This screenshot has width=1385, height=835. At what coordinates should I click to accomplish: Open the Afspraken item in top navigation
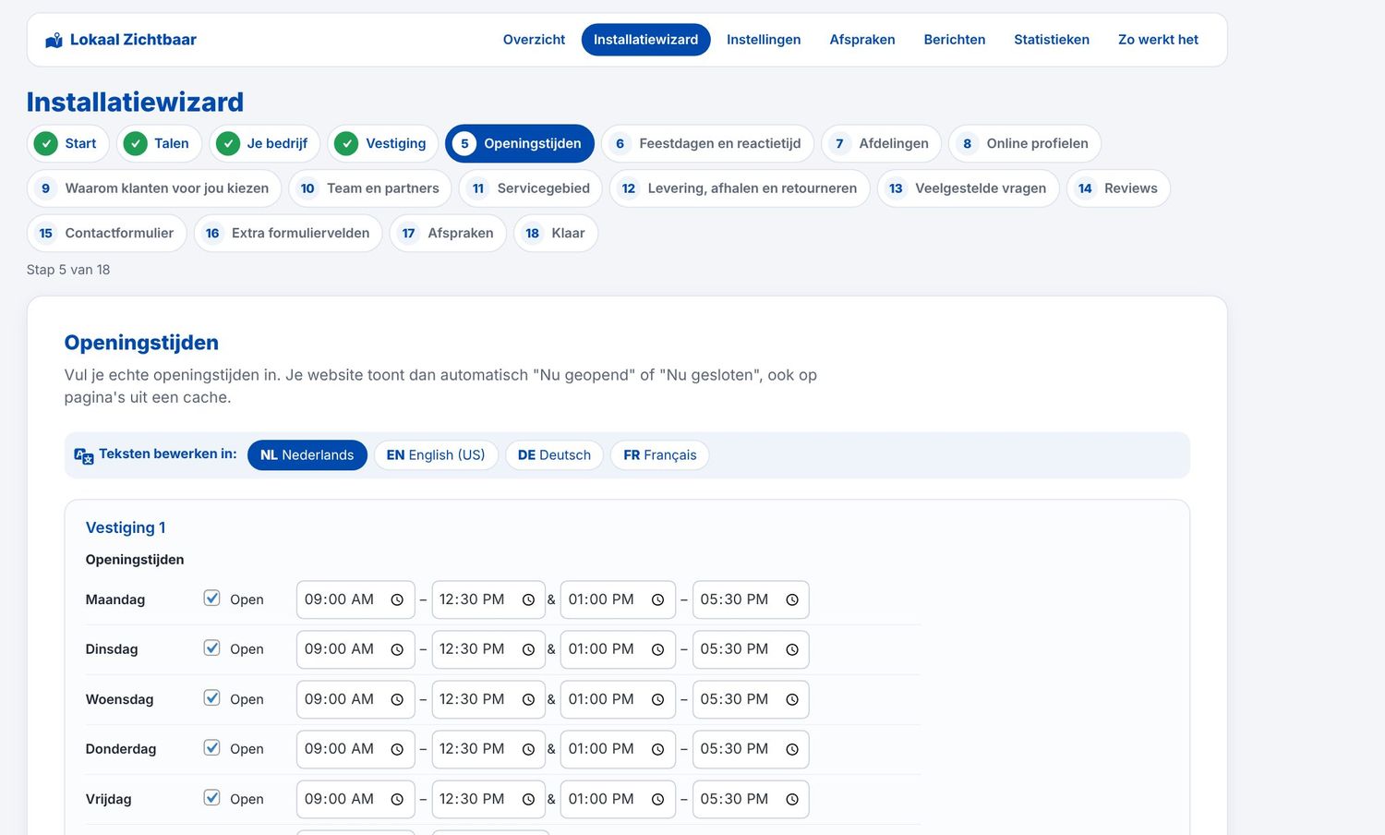click(x=862, y=40)
